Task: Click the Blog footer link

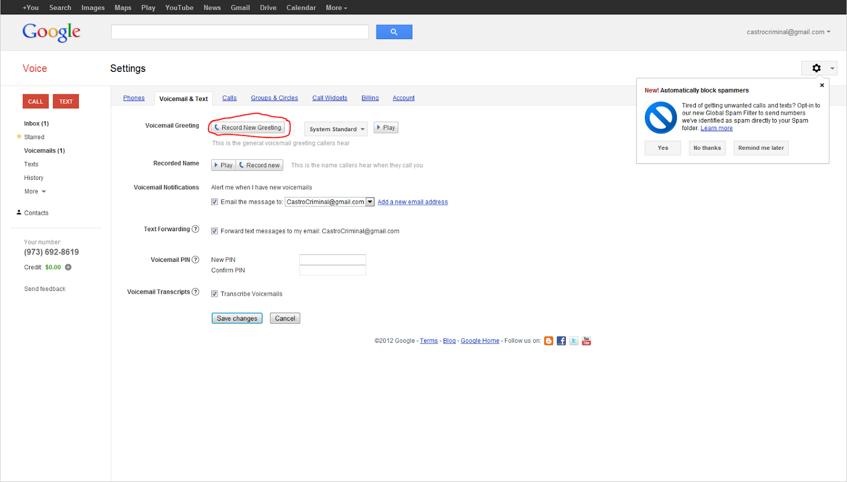Action: (449, 341)
